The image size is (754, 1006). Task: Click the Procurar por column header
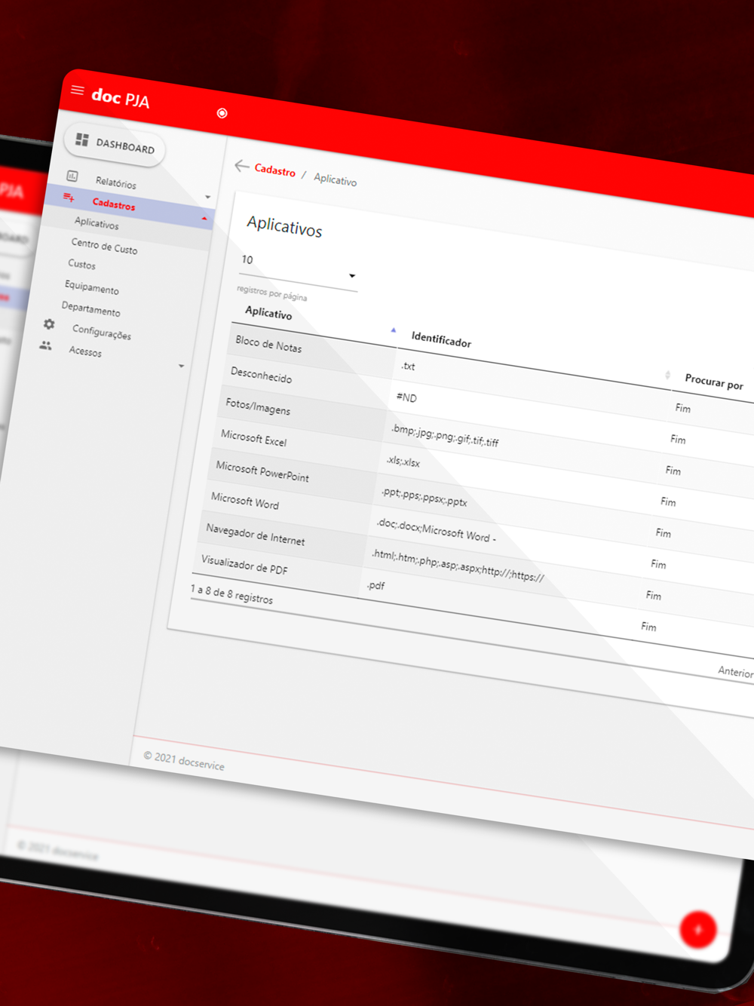click(713, 383)
